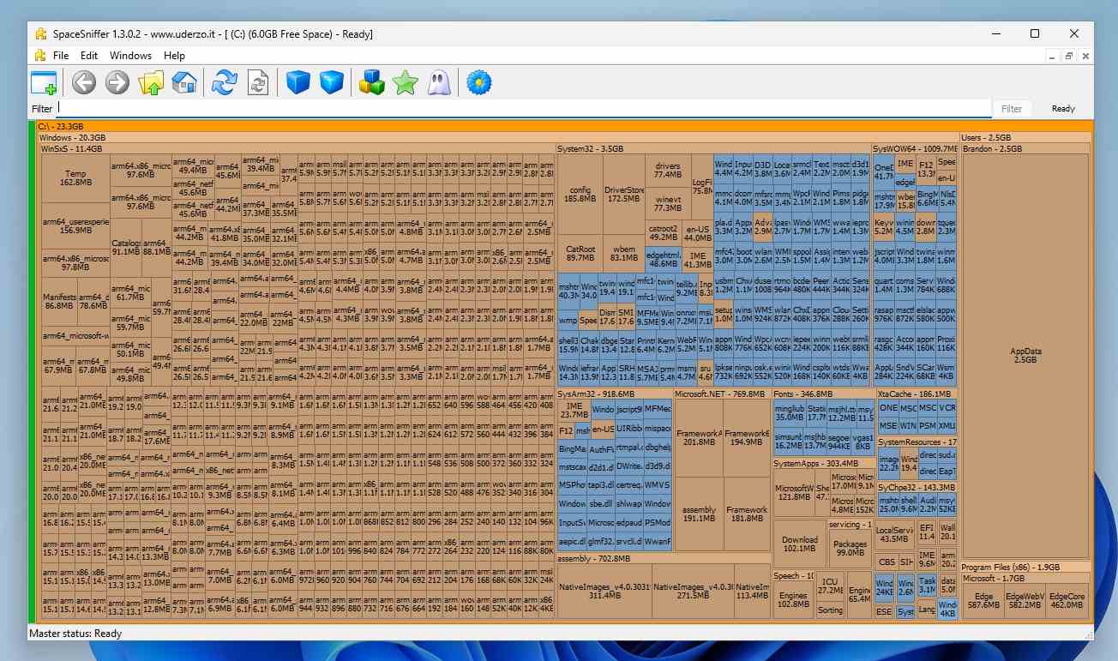Image resolution: width=1118 pixels, height=661 pixels.
Task: Select the Brandon 2.5GB folder header
Action: [x=1025, y=148]
